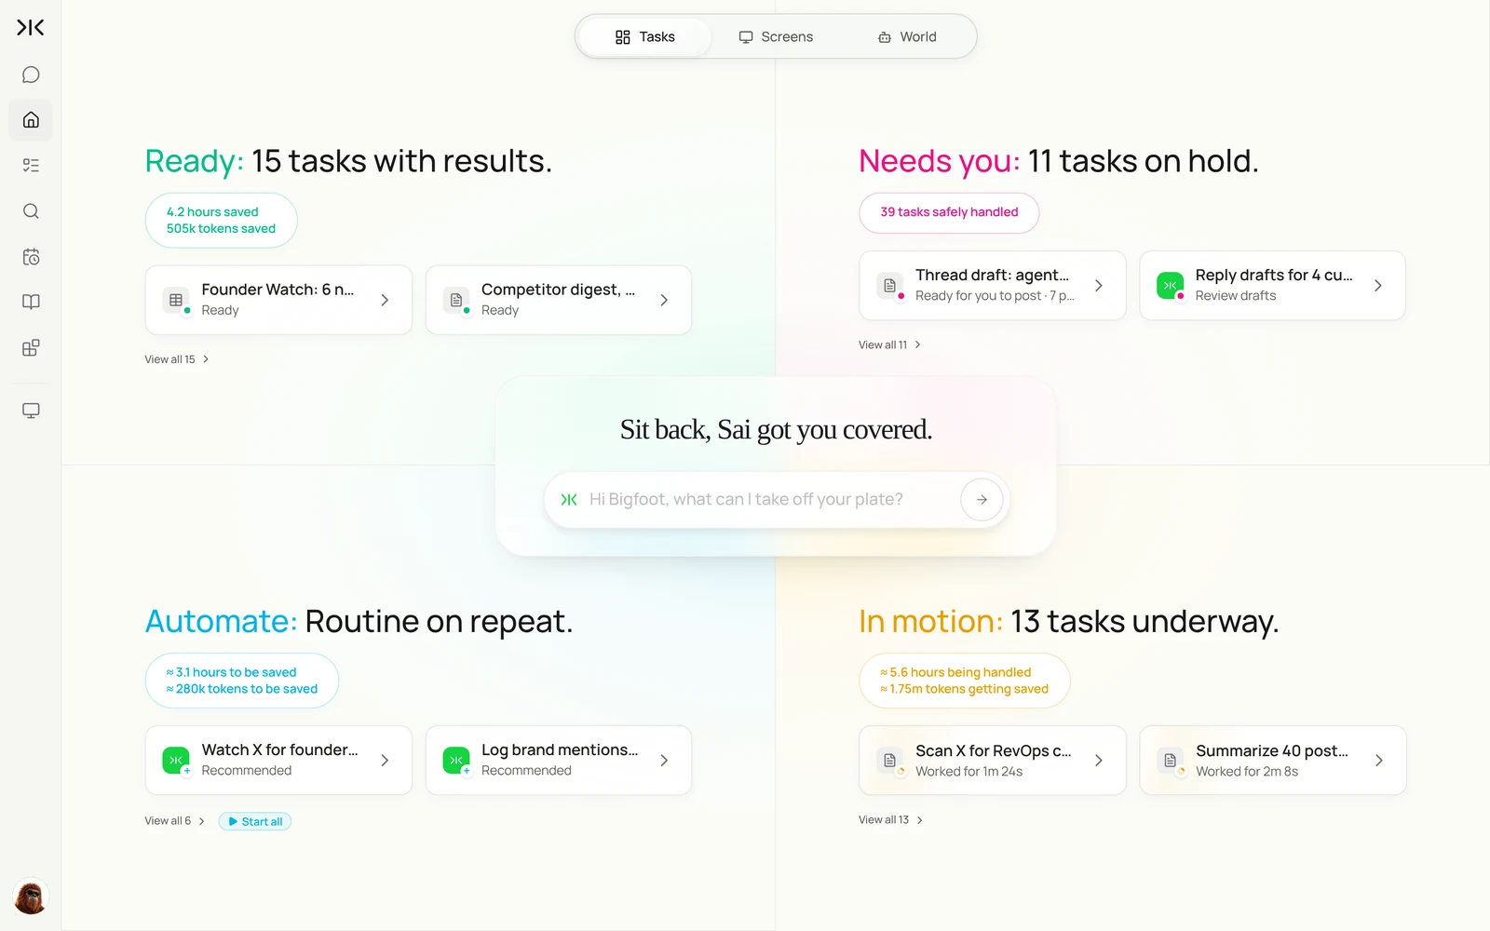Open View all 15 ready tasks
The image size is (1490, 931).
pyautogui.click(x=177, y=359)
